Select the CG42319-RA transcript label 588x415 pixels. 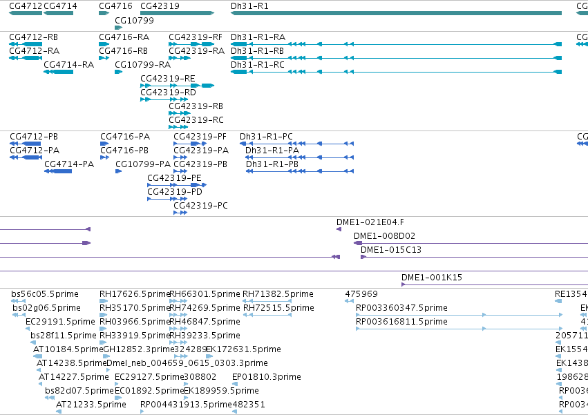point(196,51)
